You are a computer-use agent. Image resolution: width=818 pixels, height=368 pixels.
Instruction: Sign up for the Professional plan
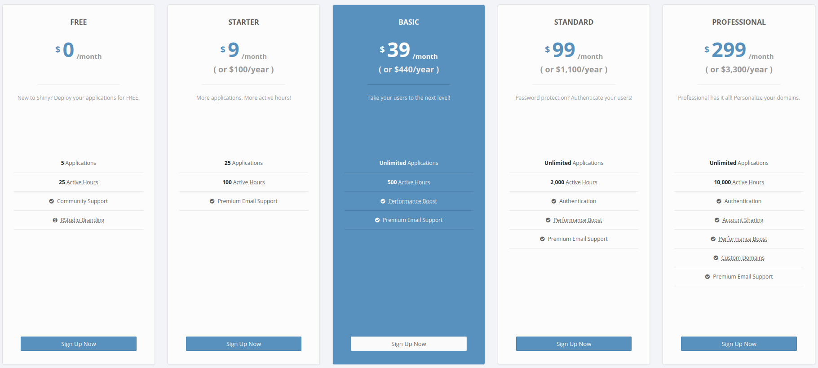coord(738,344)
